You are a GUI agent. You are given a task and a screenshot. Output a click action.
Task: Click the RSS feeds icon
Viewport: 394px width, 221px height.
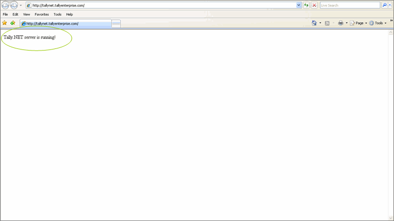(327, 23)
